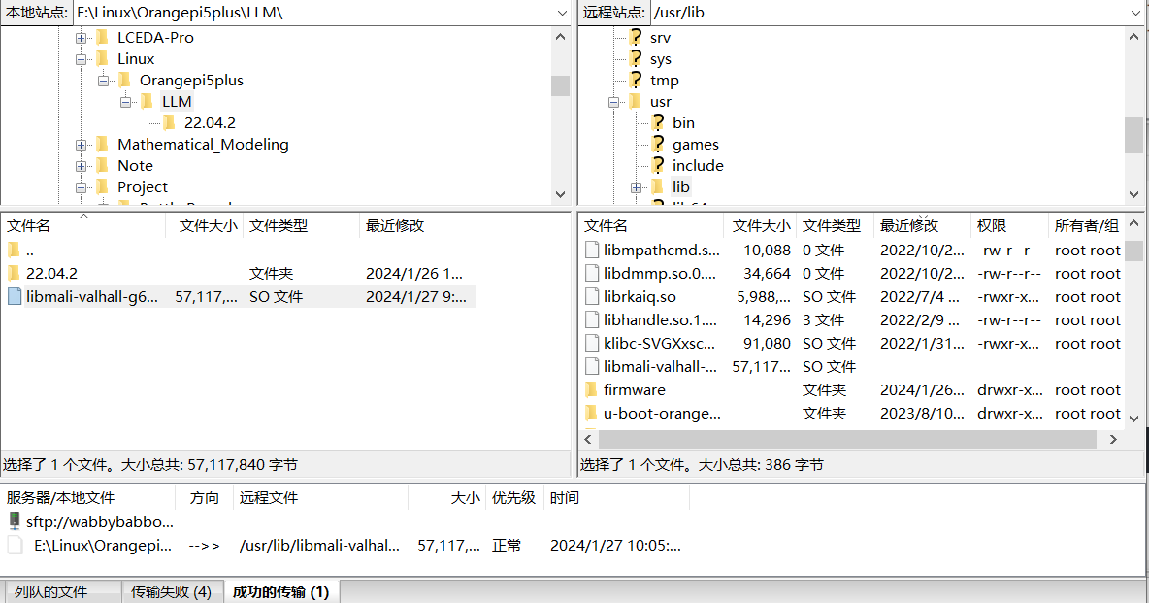Select the Note folder icon
The height and width of the screenshot is (603, 1149).
[x=103, y=165]
